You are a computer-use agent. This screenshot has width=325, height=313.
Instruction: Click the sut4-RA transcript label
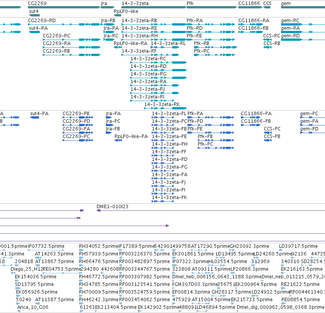point(38,28)
